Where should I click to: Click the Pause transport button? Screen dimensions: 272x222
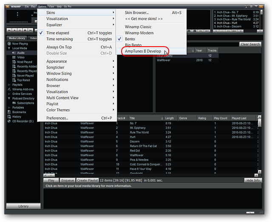click(x=20, y=31)
